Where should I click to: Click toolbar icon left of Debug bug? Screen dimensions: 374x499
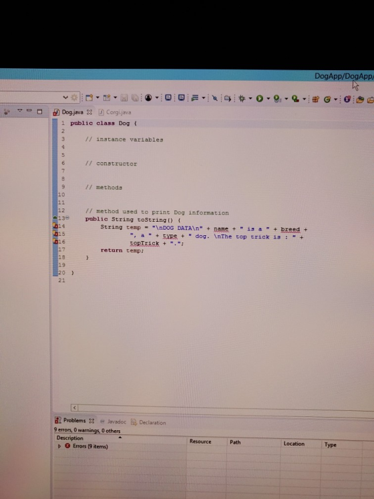click(x=227, y=98)
